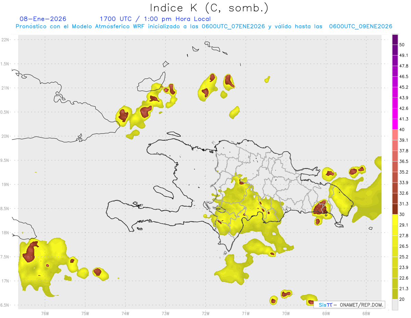Viewport: 411px width, 318px height.
Task: Click the "75W" longitude label
Action: (x=85, y=314)
